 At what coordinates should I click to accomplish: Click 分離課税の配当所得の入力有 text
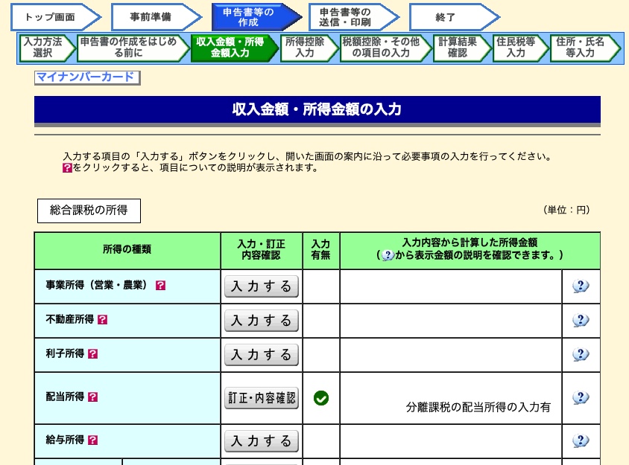(478, 407)
